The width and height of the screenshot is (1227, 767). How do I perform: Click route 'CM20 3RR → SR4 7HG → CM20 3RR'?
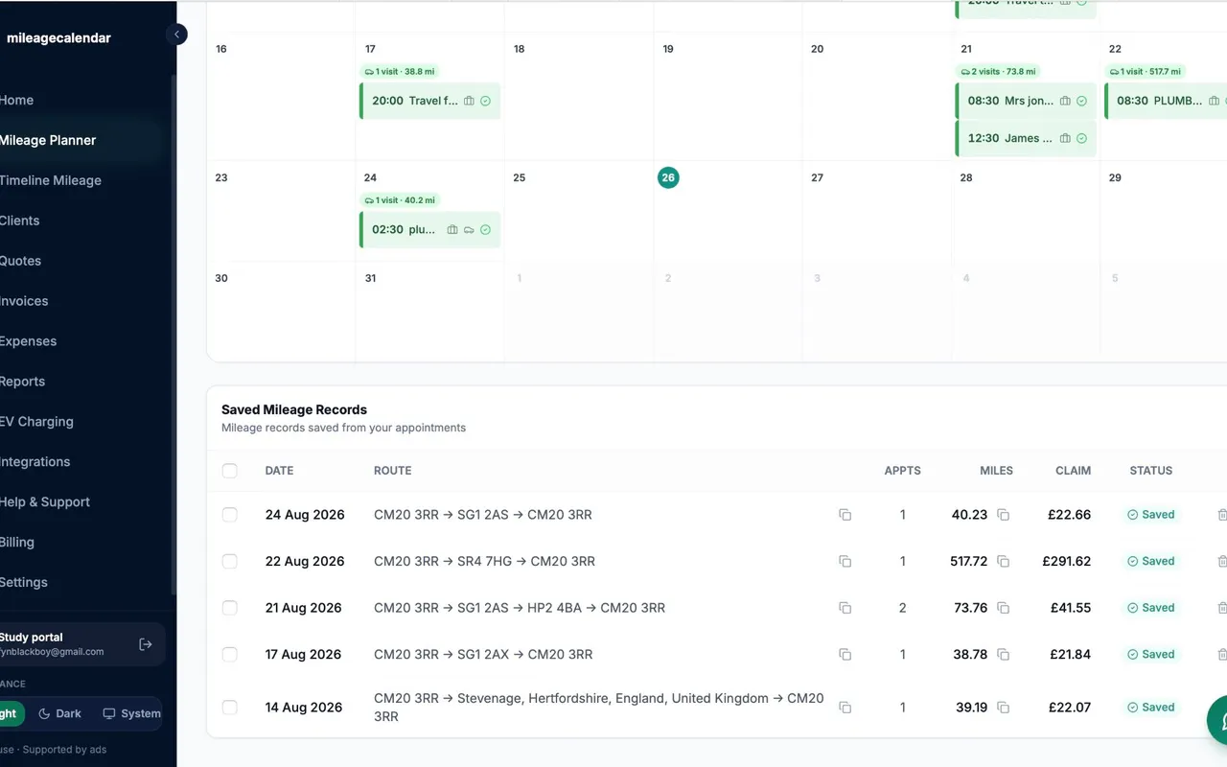[484, 562]
